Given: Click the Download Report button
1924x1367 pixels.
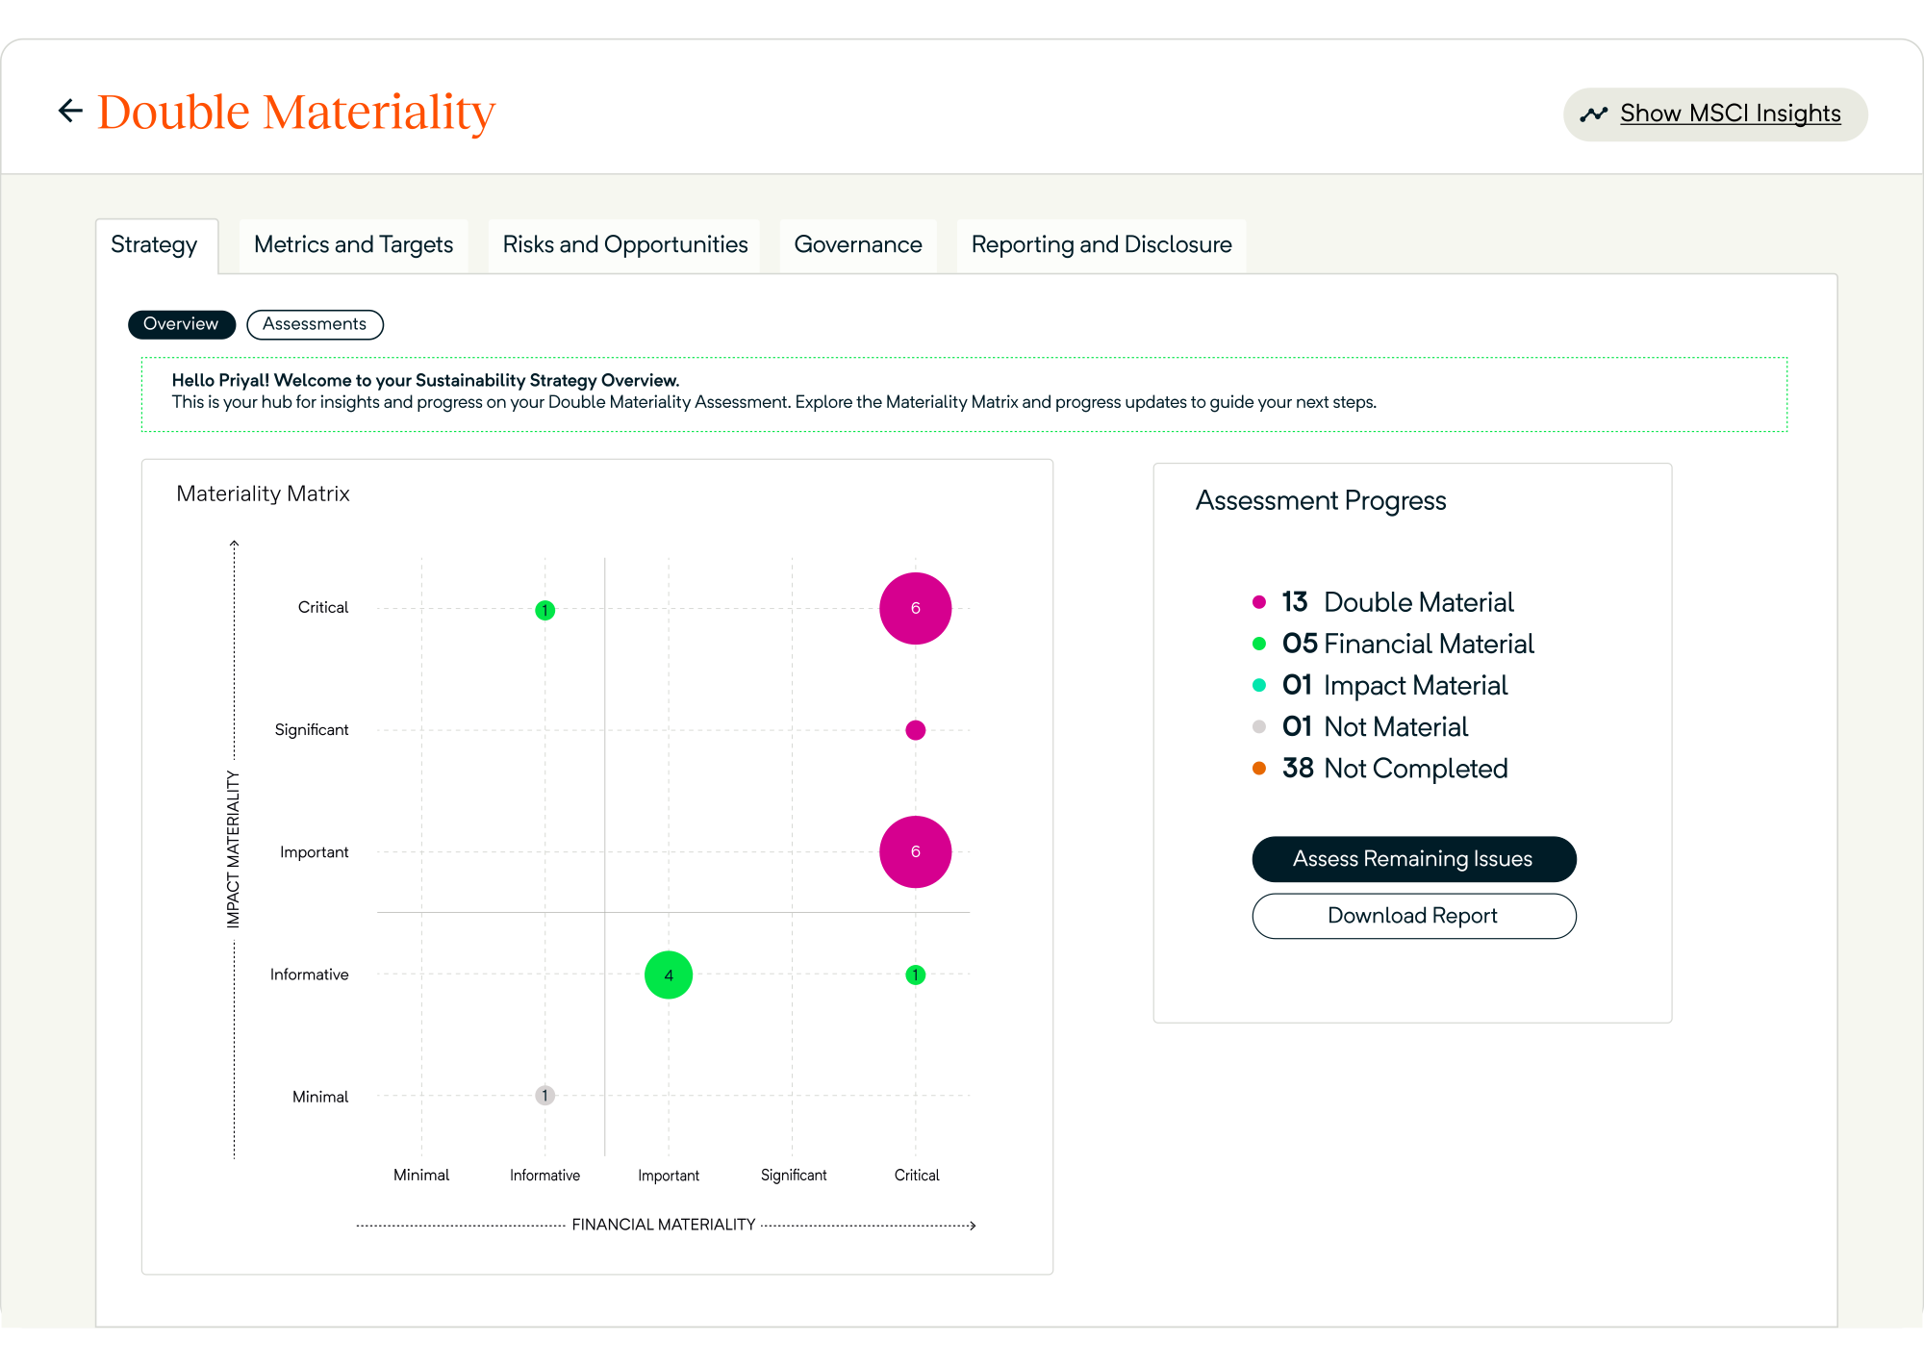Looking at the screenshot, I should pos(1413,916).
